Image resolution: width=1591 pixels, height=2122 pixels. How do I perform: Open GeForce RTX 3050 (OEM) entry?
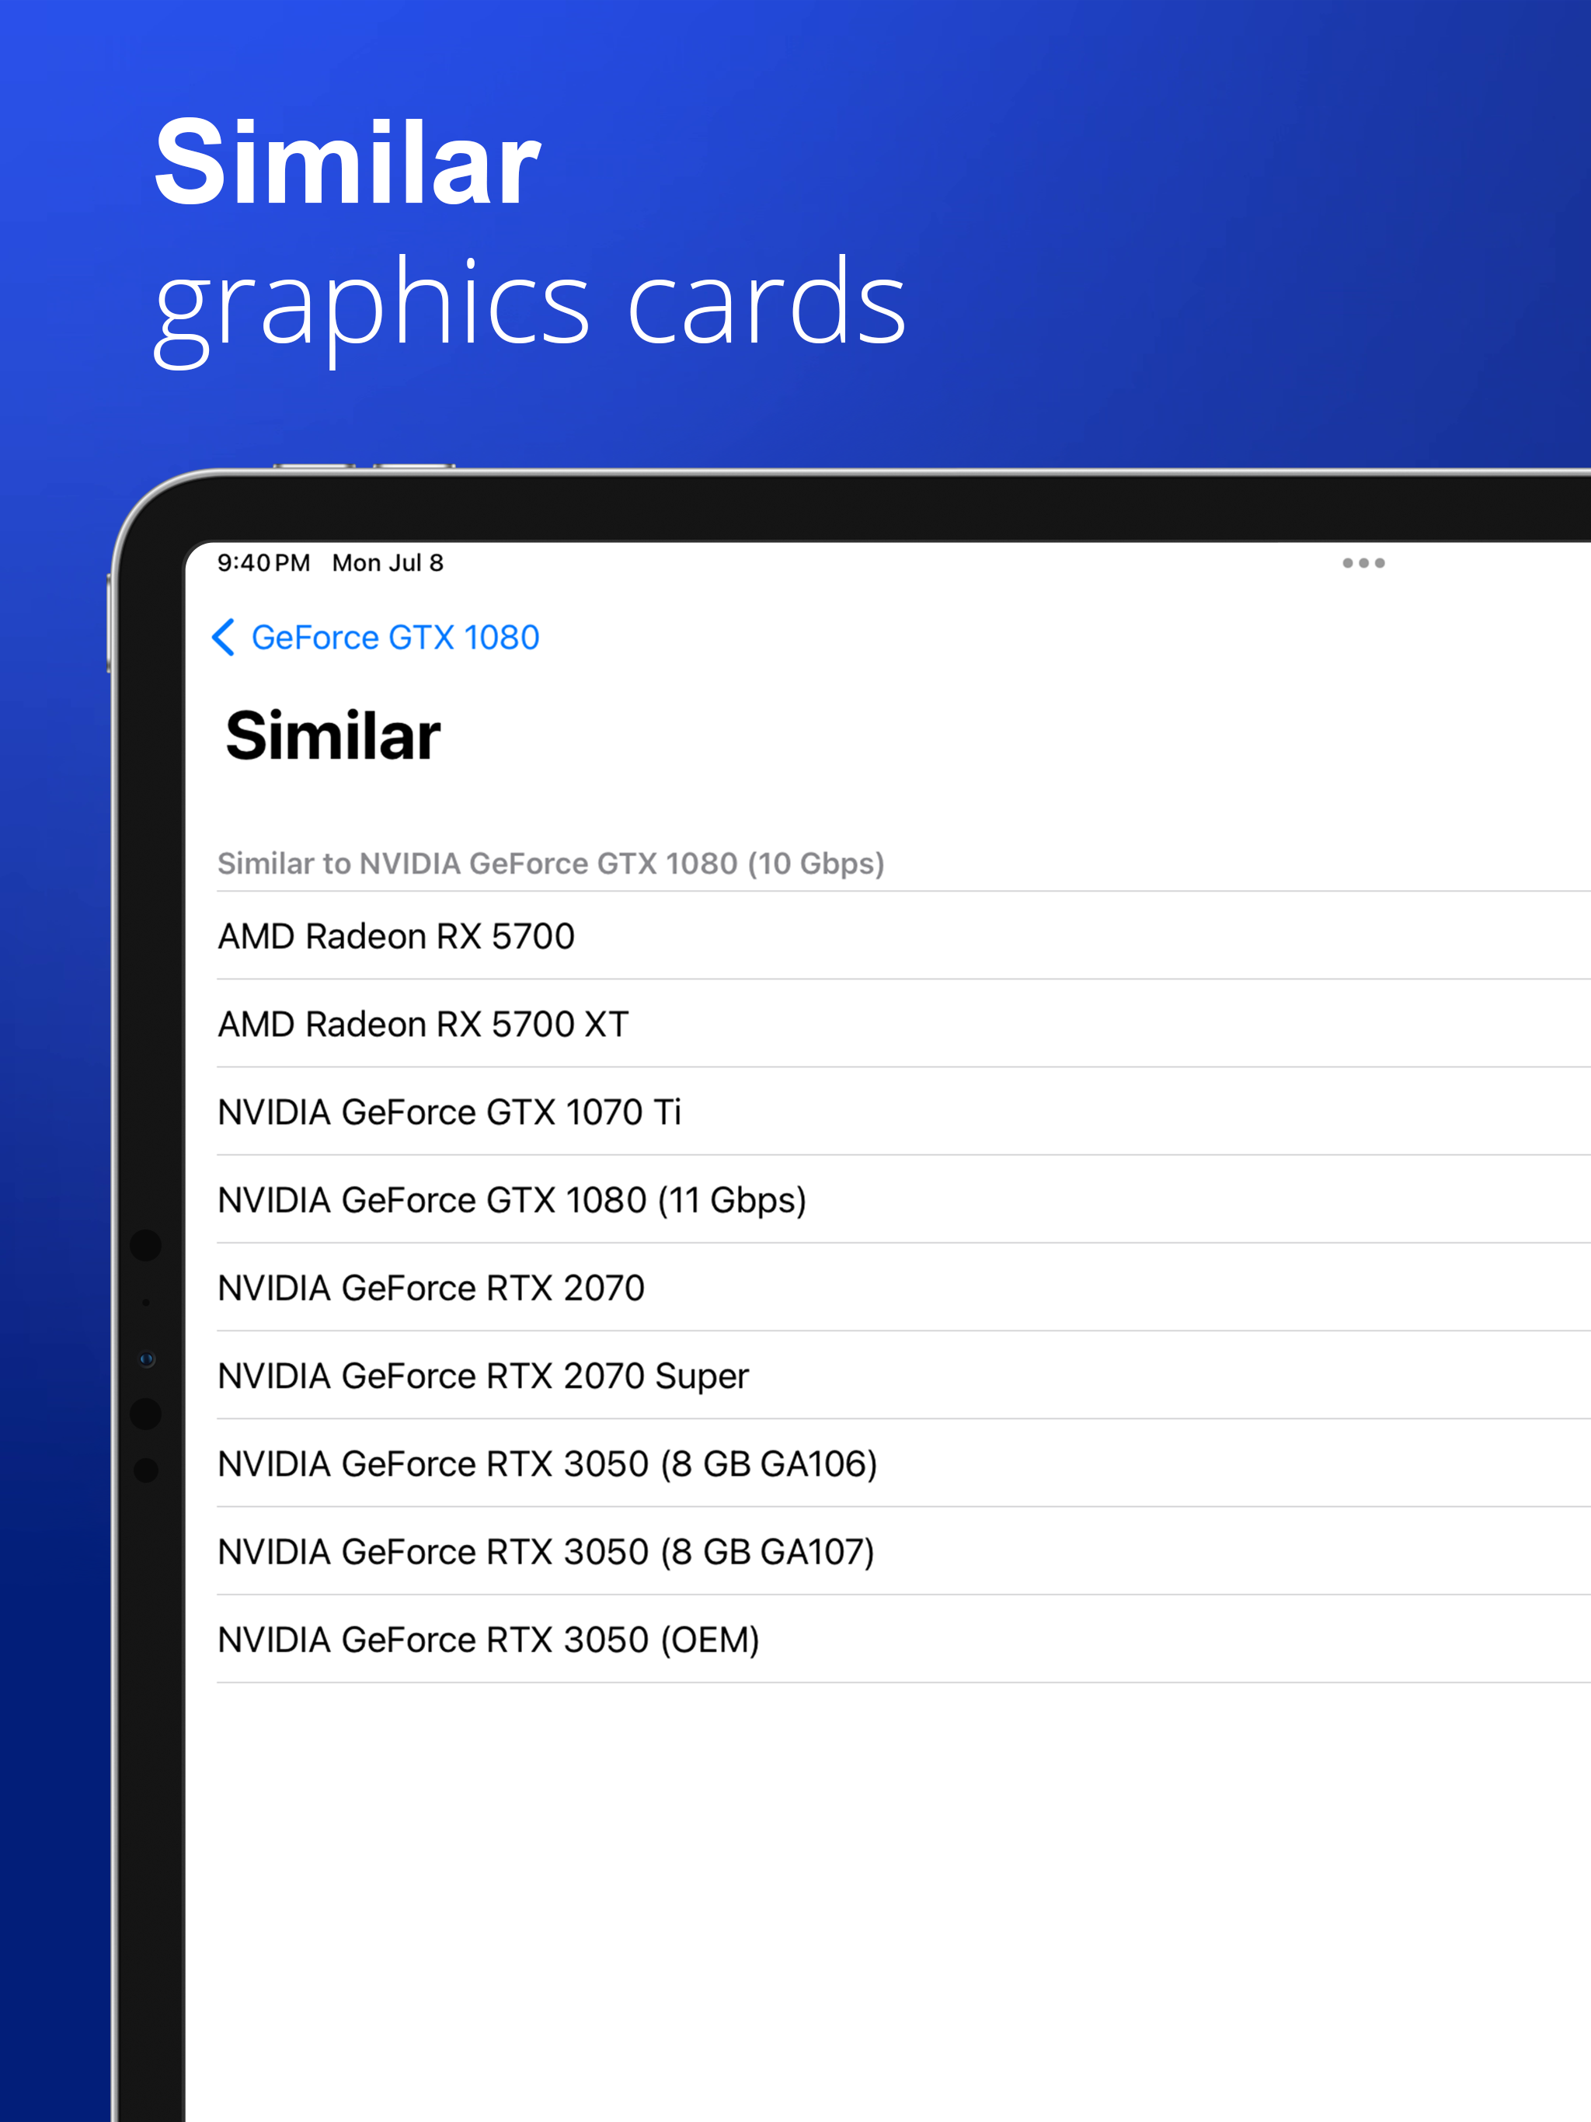(x=489, y=1640)
